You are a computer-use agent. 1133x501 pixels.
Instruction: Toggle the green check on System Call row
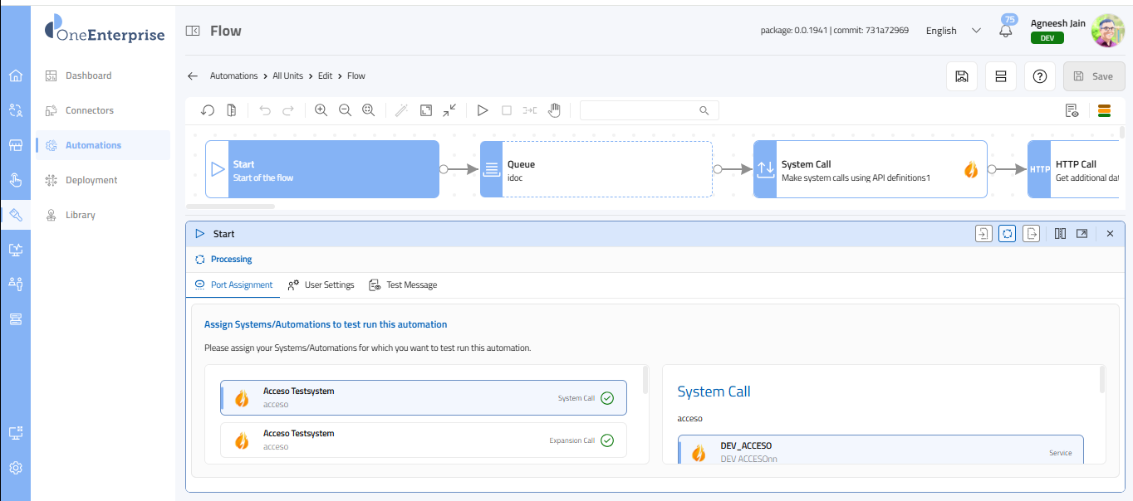tap(607, 398)
